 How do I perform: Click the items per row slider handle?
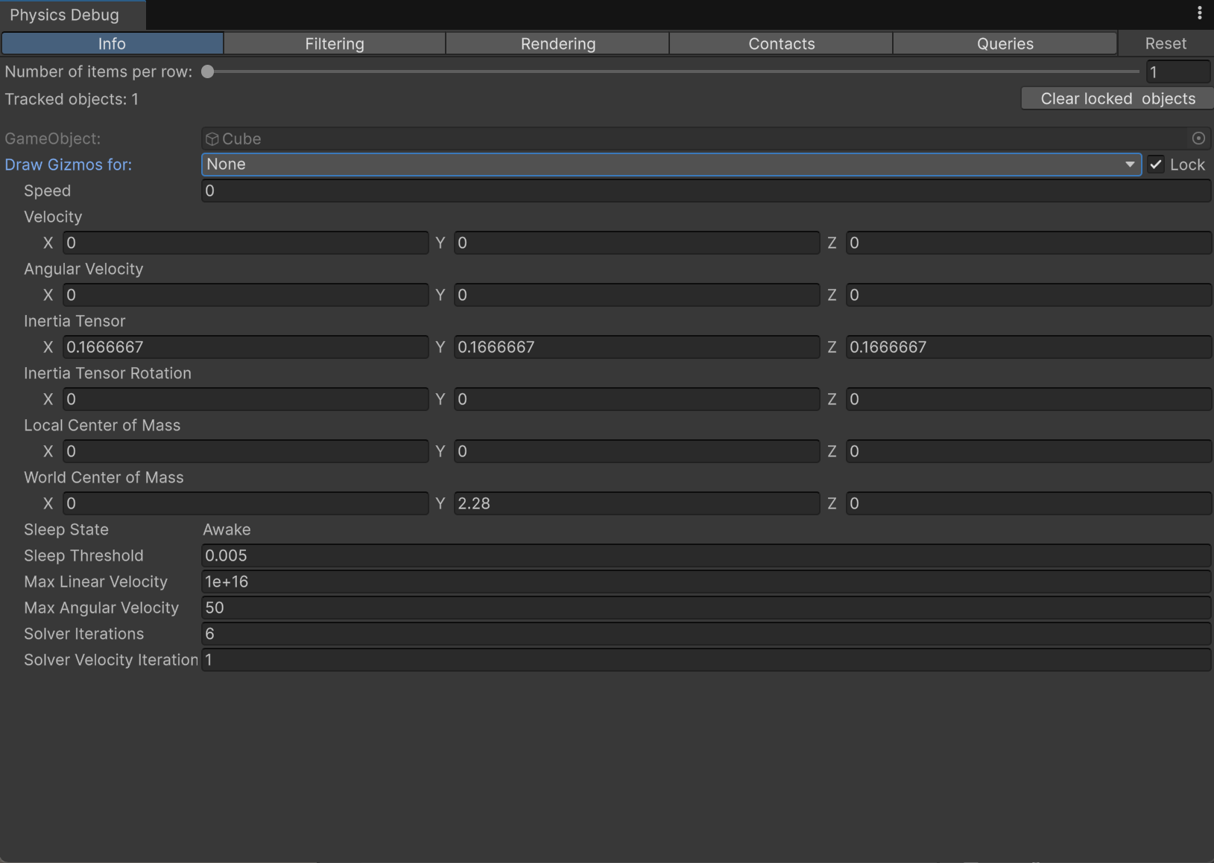tap(208, 72)
